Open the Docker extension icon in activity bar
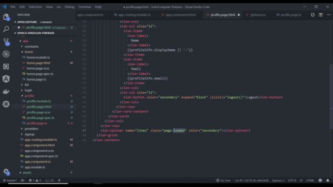 pyautogui.click(x=6, y=91)
